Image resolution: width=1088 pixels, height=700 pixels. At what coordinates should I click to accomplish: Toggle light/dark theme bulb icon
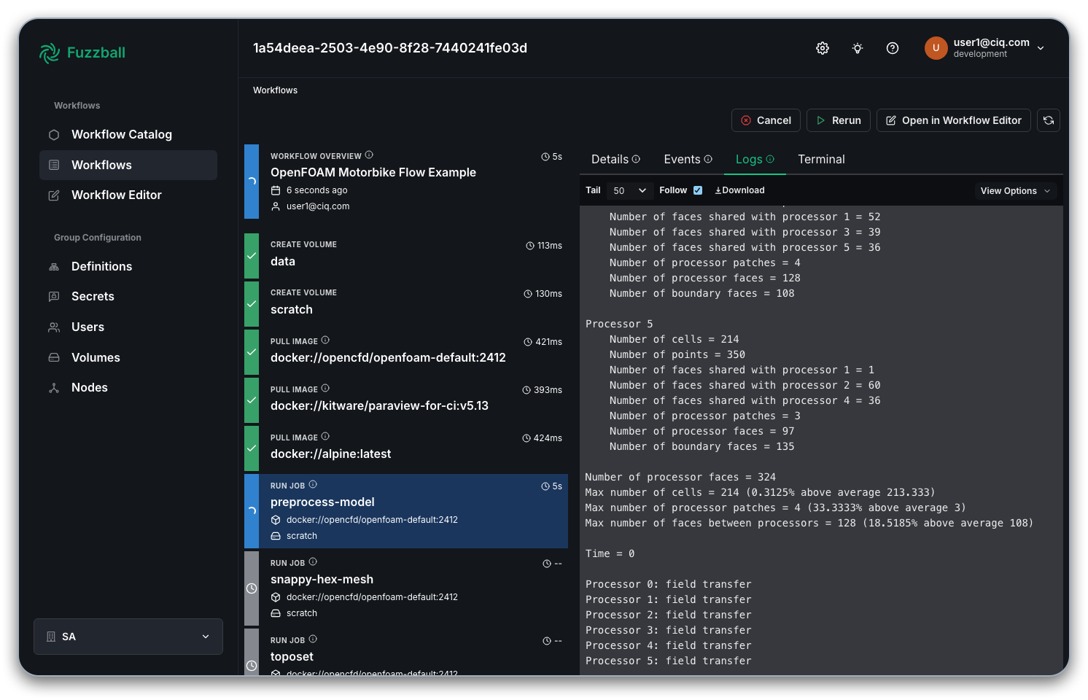click(858, 48)
